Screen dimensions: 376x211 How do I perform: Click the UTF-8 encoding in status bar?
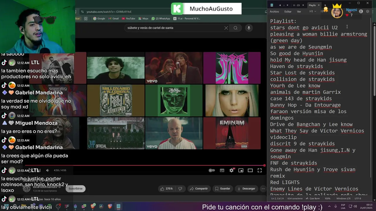click(x=358, y=198)
